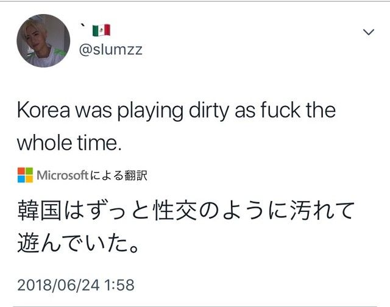Tap the word 'dirty' in the tweet
Viewport: 390px width, 307px height.
point(208,111)
